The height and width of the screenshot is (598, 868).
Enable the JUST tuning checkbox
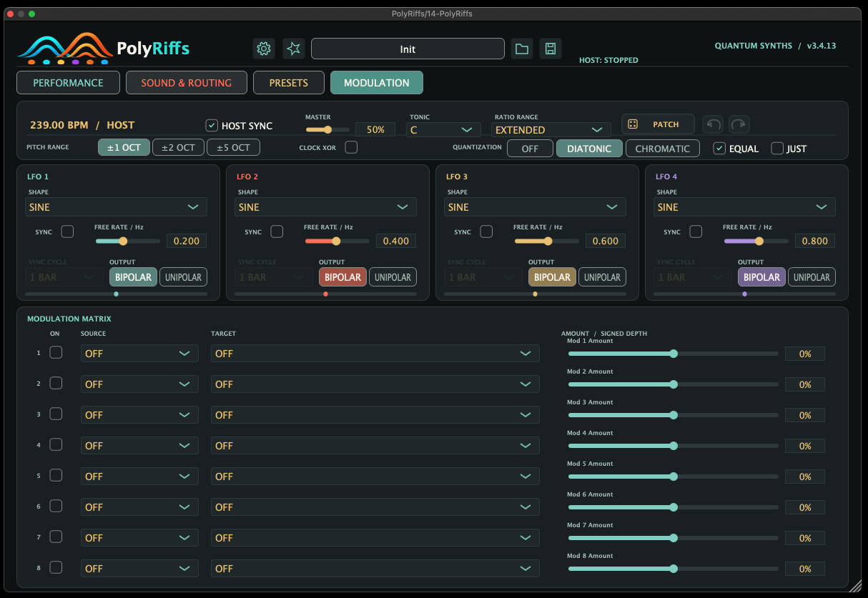pyautogui.click(x=777, y=148)
